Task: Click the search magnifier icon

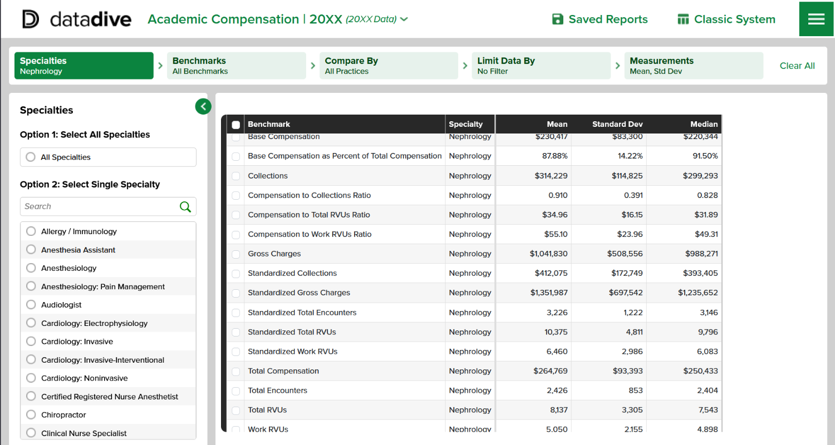Action: (x=185, y=207)
